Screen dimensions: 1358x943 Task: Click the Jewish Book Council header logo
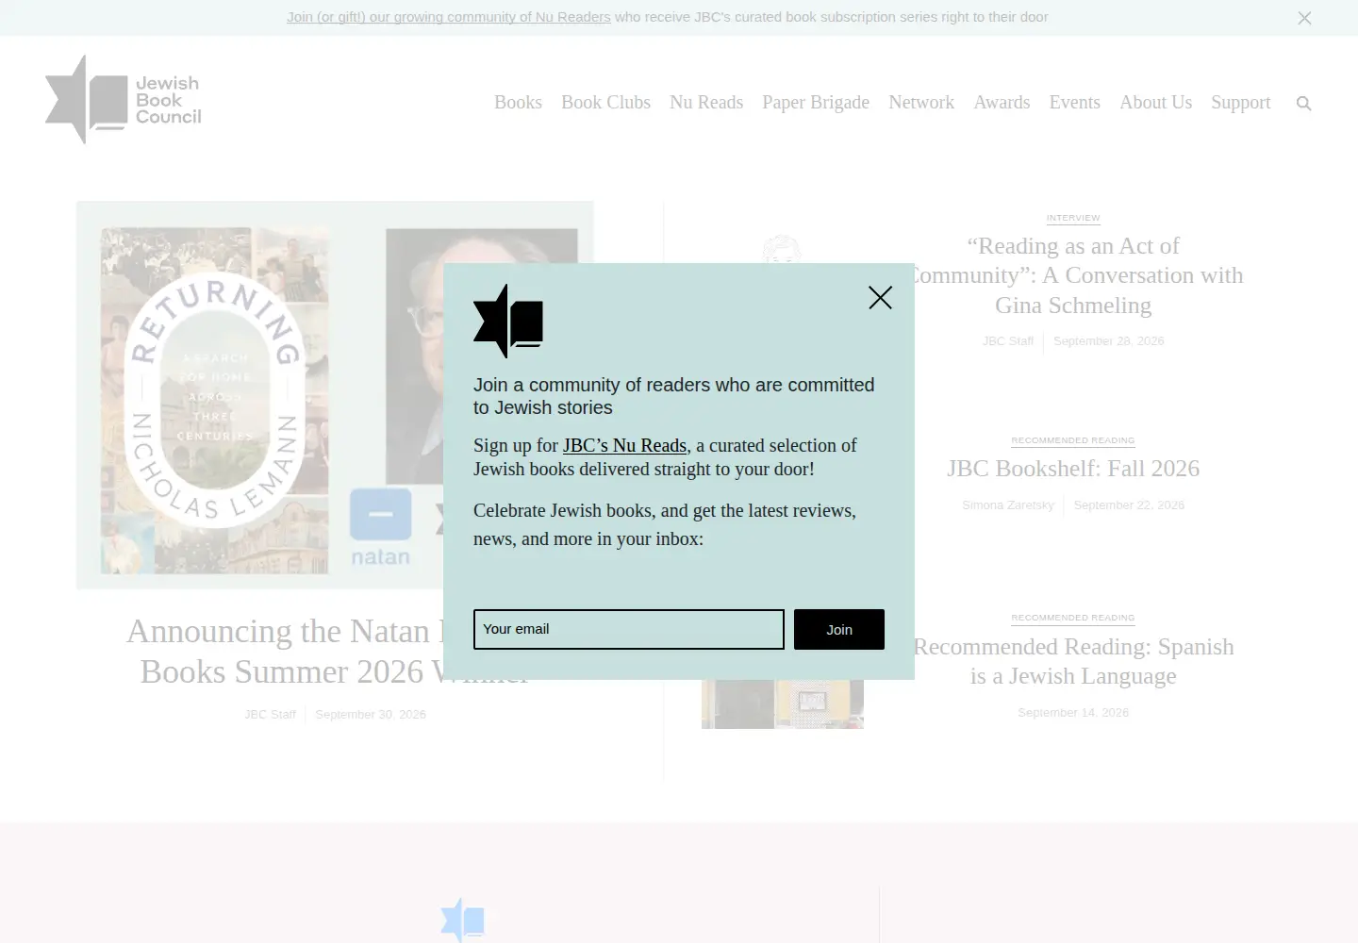pyautogui.click(x=124, y=100)
